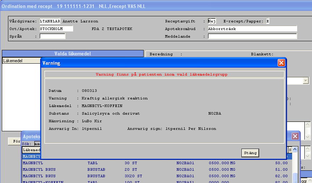Click the scrollbar thumb of the medicine list
This screenshot has height=183, width=312.
point(295,177)
